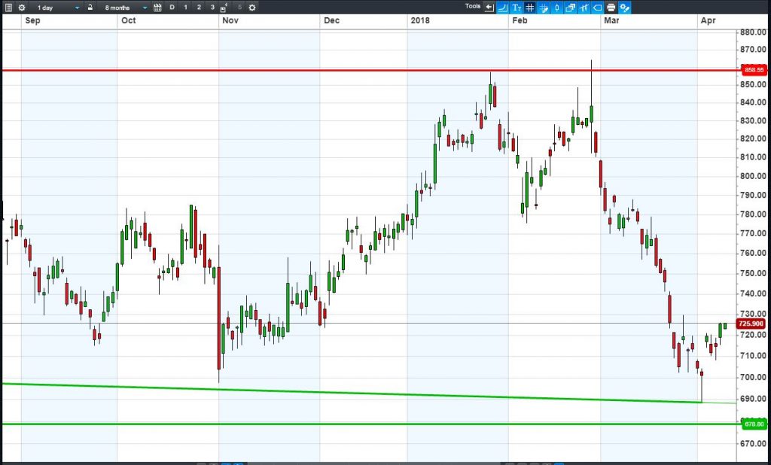Open the calendar date picker icon
The height and width of the screenshot is (465, 771).
pos(157,8)
